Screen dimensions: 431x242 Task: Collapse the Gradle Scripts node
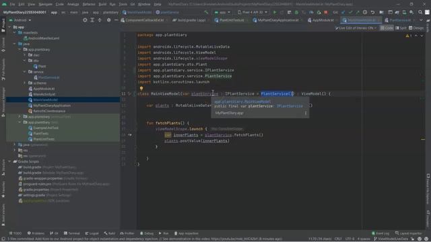(x=9, y=161)
